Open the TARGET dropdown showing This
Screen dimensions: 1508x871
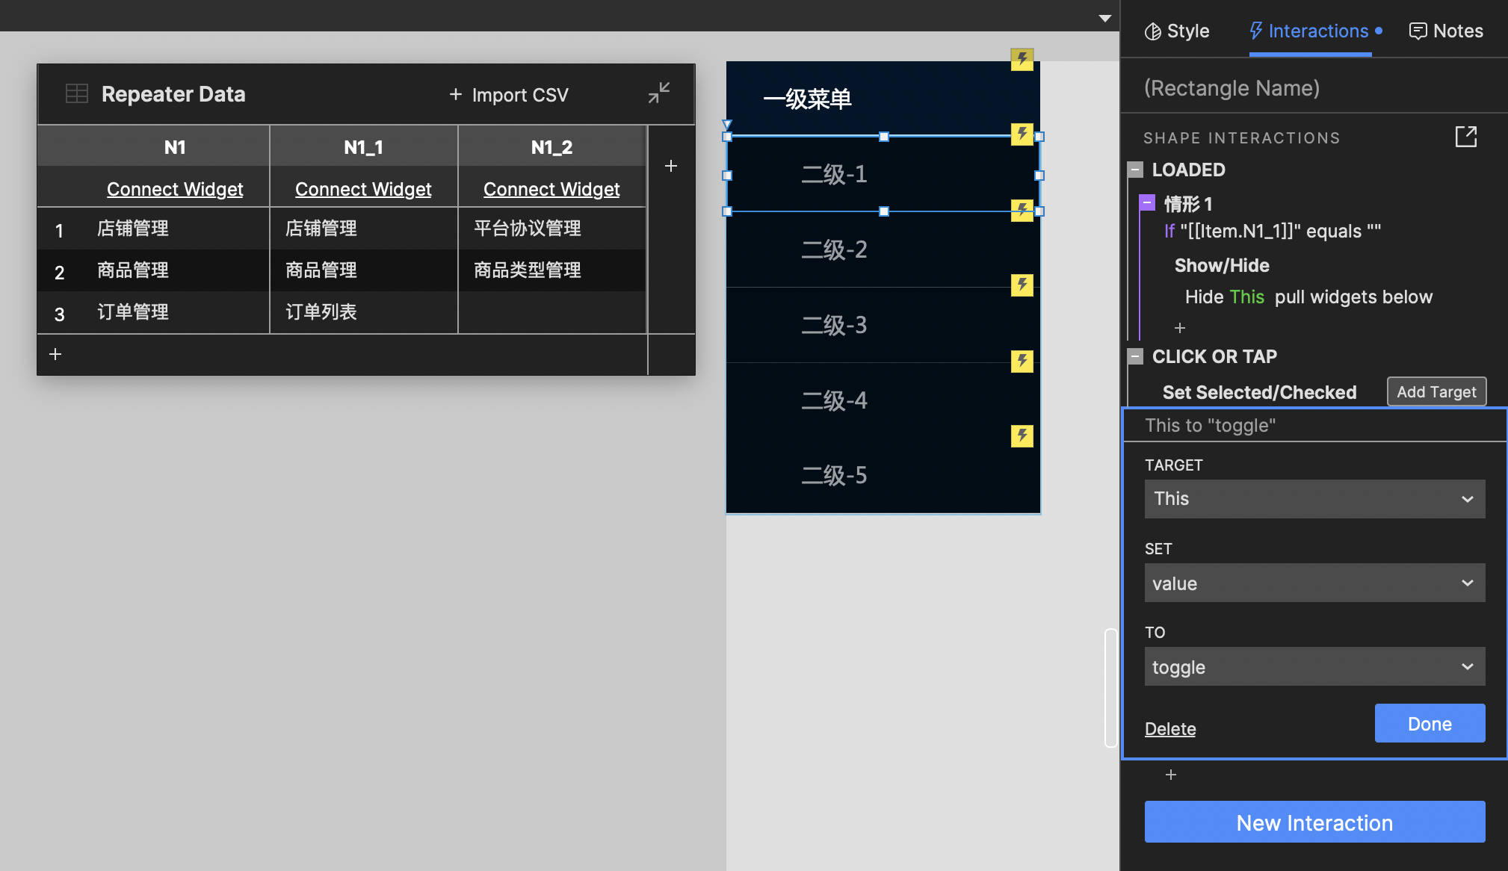click(x=1314, y=499)
